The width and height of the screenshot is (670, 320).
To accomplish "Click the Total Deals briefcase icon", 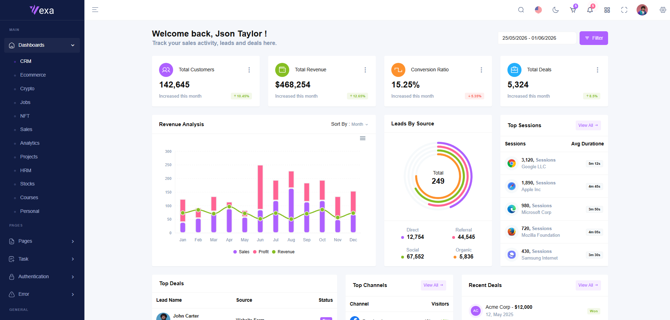I will coord(514,70).
